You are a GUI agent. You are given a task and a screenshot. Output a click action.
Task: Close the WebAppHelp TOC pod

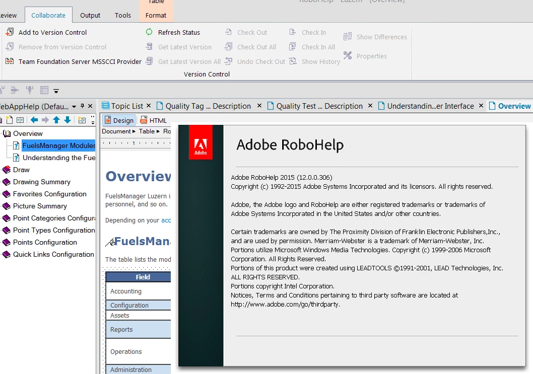pos(90,106)
